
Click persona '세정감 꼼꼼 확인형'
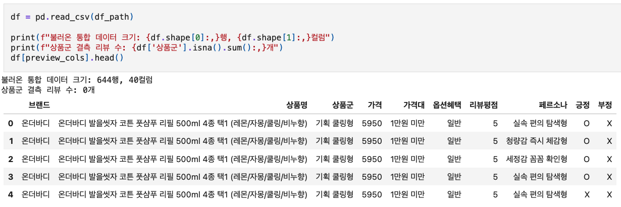click(x=537, y=159)
